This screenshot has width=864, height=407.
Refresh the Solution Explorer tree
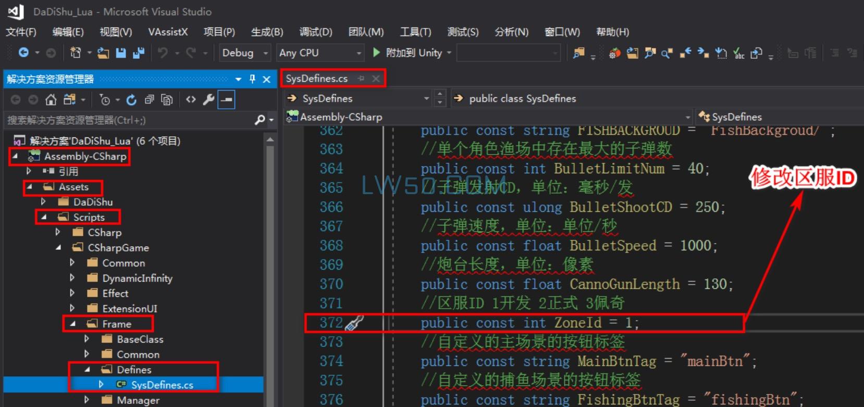click(131, 99)
